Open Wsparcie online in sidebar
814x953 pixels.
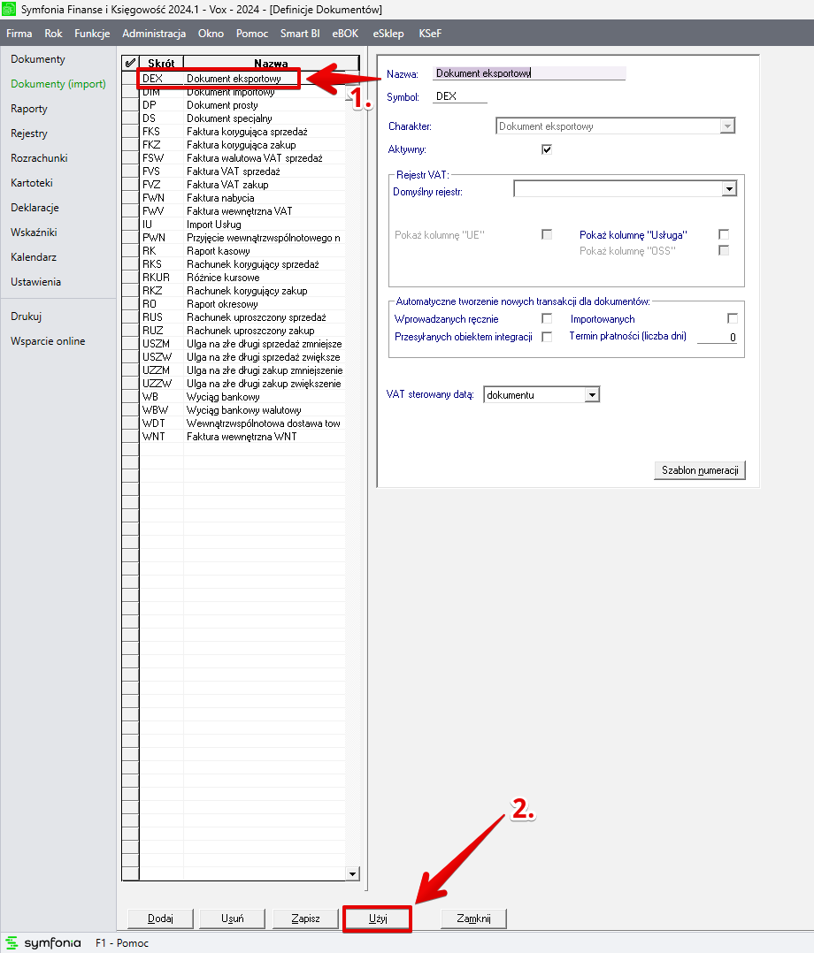click(x=48, y=341)
